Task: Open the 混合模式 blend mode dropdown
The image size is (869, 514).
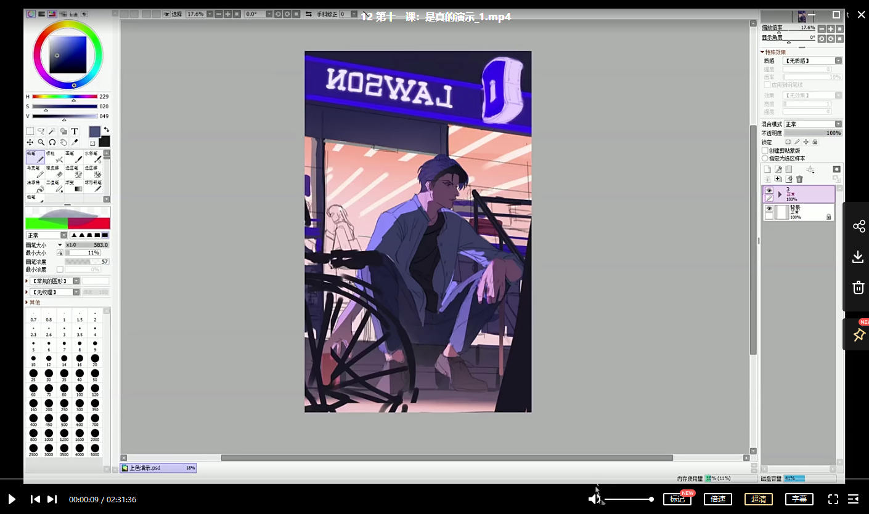Action: click(x=812, y=124)
